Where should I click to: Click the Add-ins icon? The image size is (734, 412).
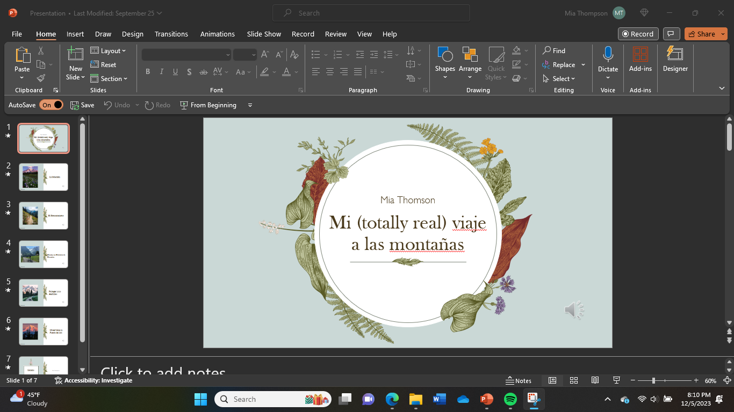point(640,54)
